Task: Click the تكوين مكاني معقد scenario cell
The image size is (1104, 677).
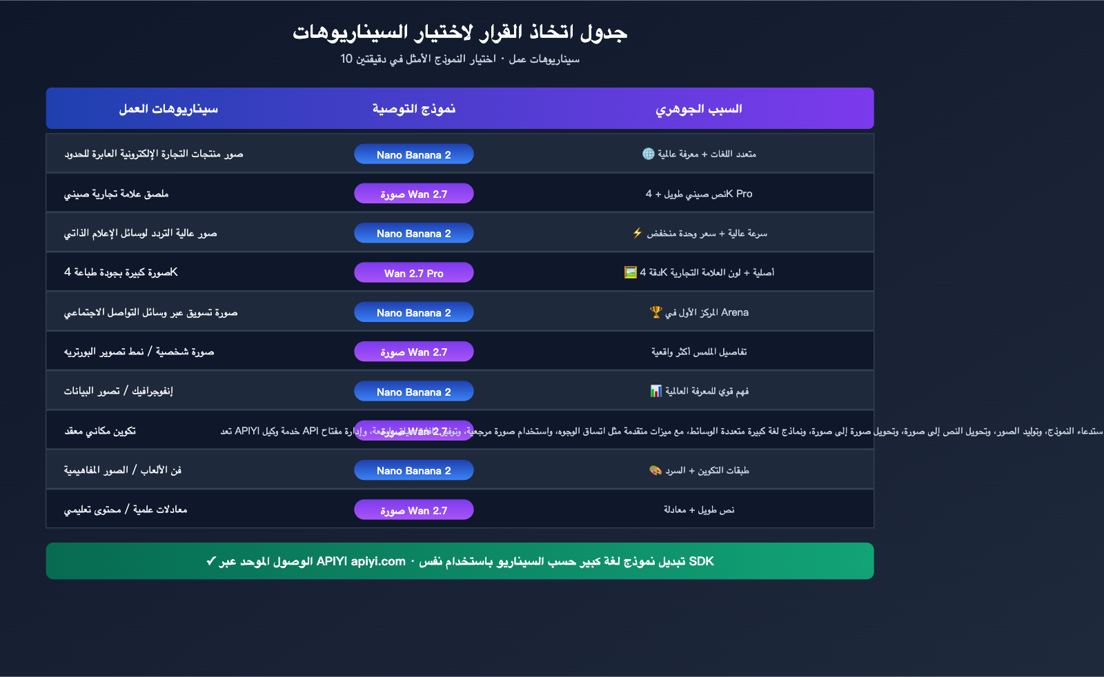Action: click(100, 431)
